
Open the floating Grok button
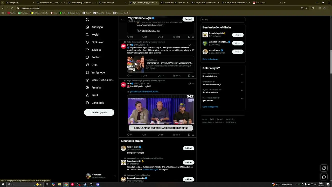[x=324, y=168]
